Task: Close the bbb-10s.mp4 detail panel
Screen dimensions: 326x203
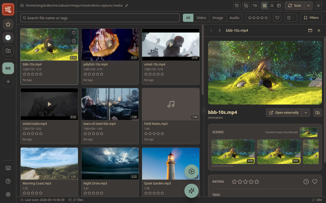Action: (319, 30)
